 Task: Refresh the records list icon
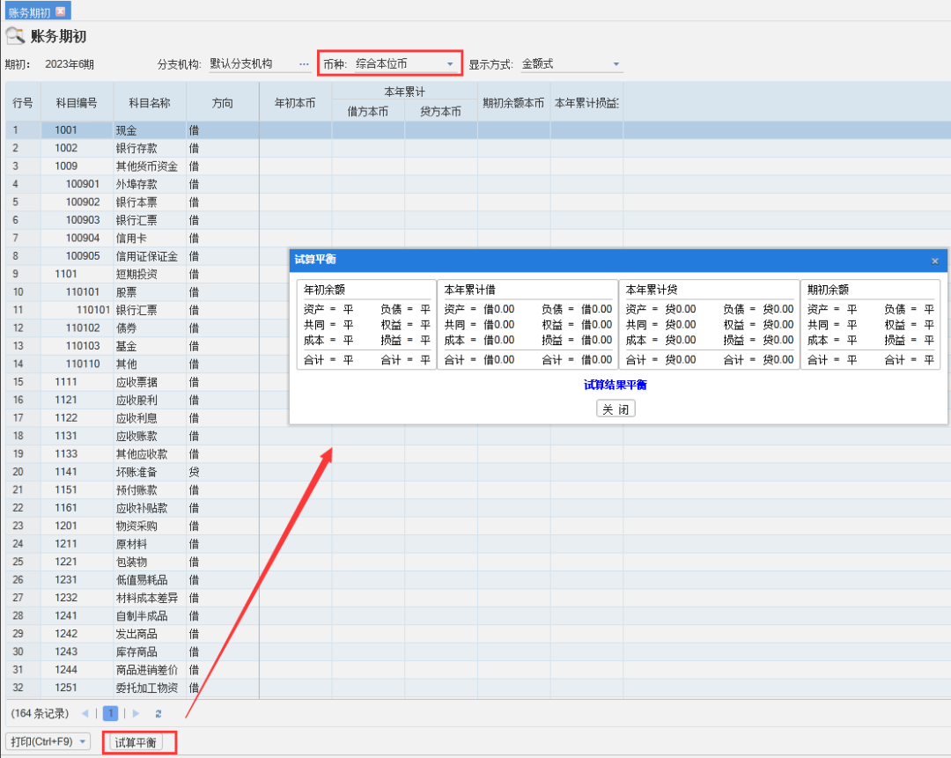click(158, 714)
